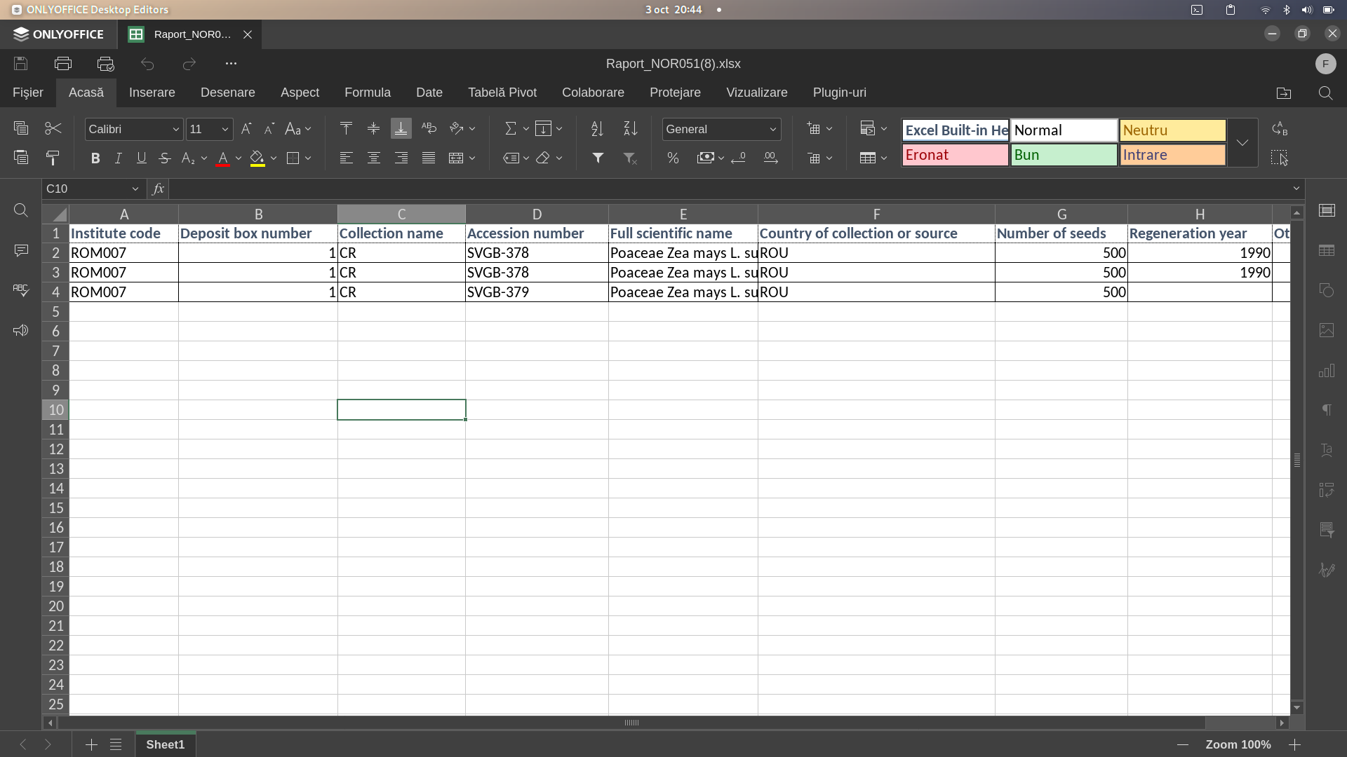This screenshot has height=757, width=1347.
Task: Sort descending Z to A
Action: tap(630, 129)
